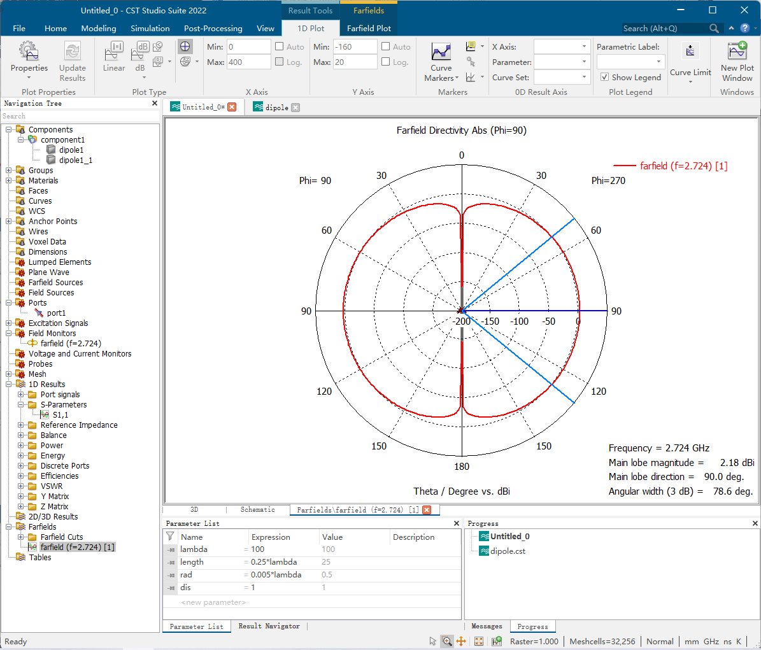
Task: Switch to the Messages tab
Action: pyautogui.click(x=487, y=626)
